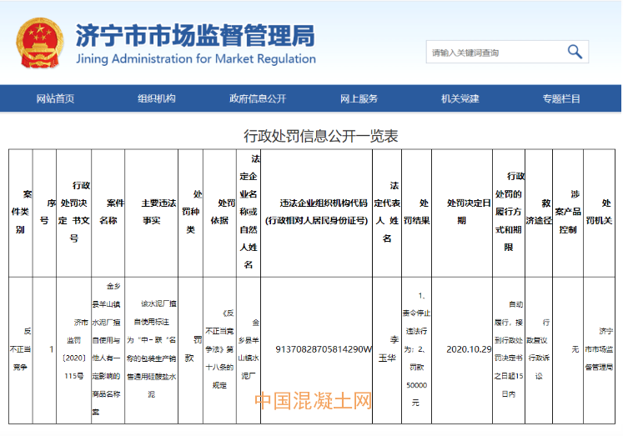623x436 pixels.
Task: Go to the 组织机构 menu item
Action: 157,98
